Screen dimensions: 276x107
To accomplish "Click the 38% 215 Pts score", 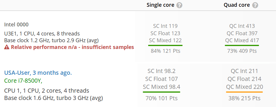I will click(245, 98).
